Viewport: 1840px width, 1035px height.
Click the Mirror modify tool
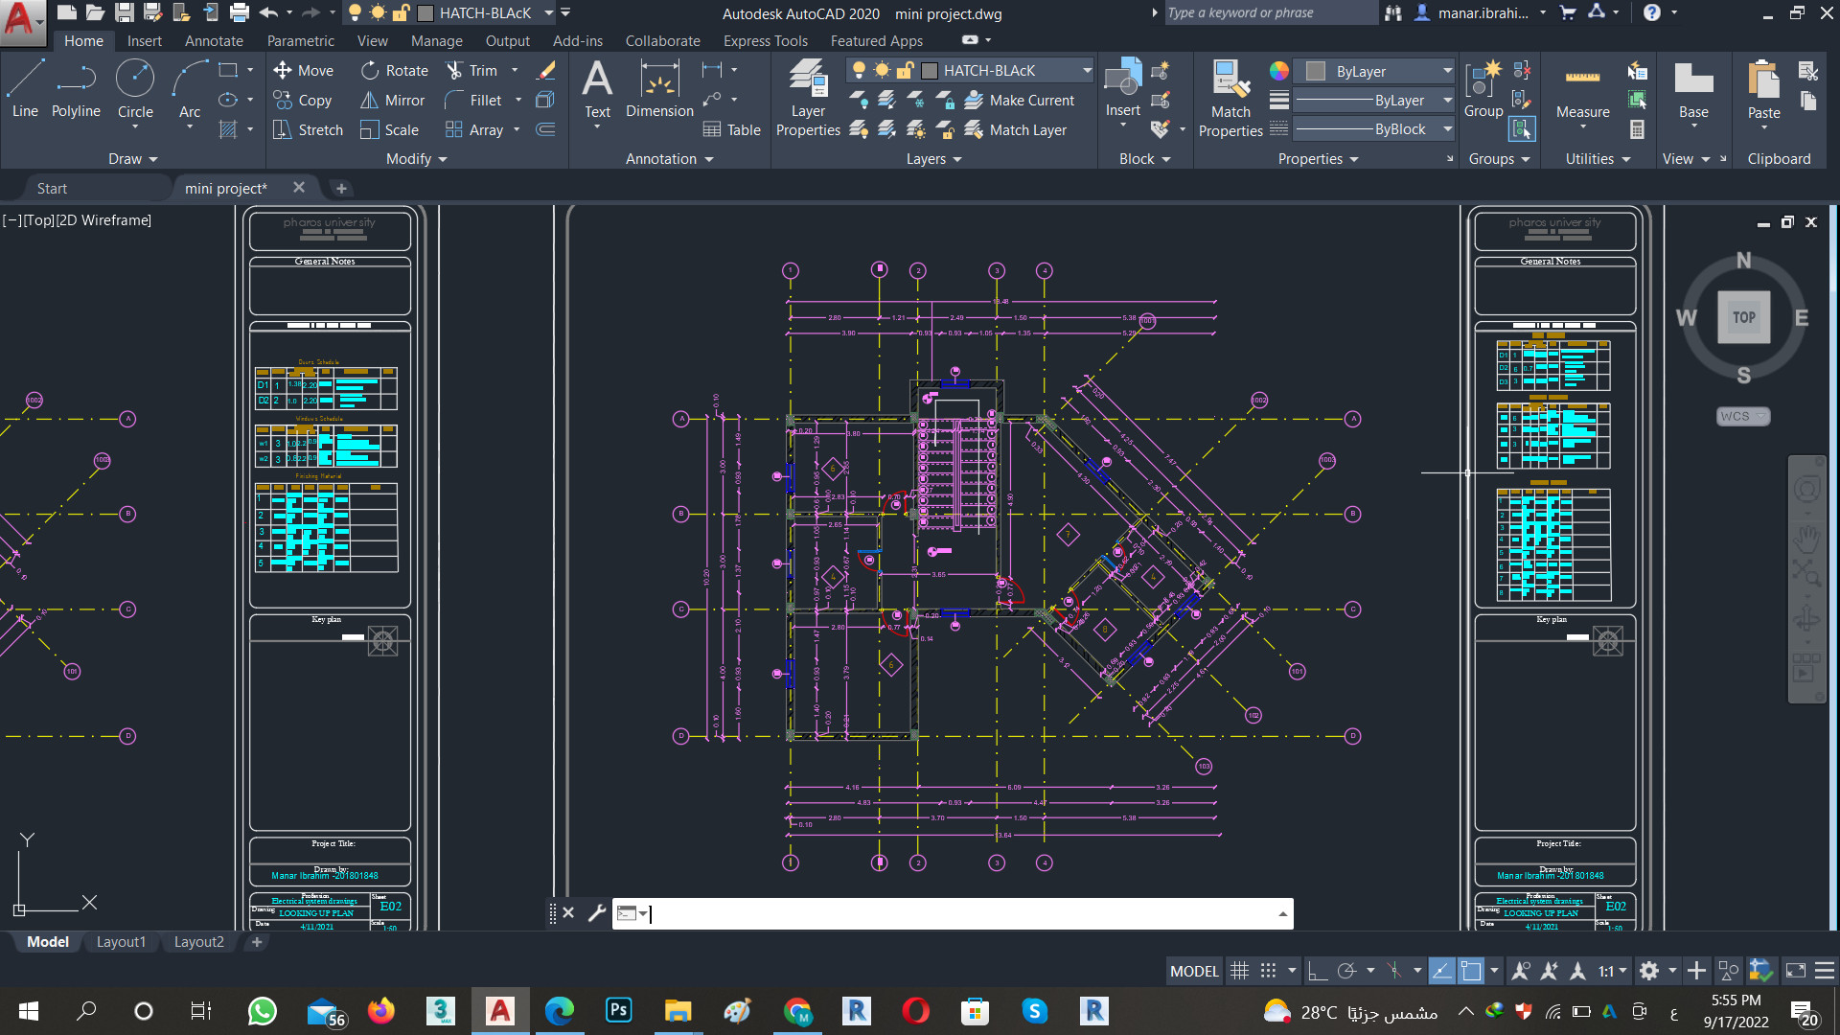click(x=392, y=101)
